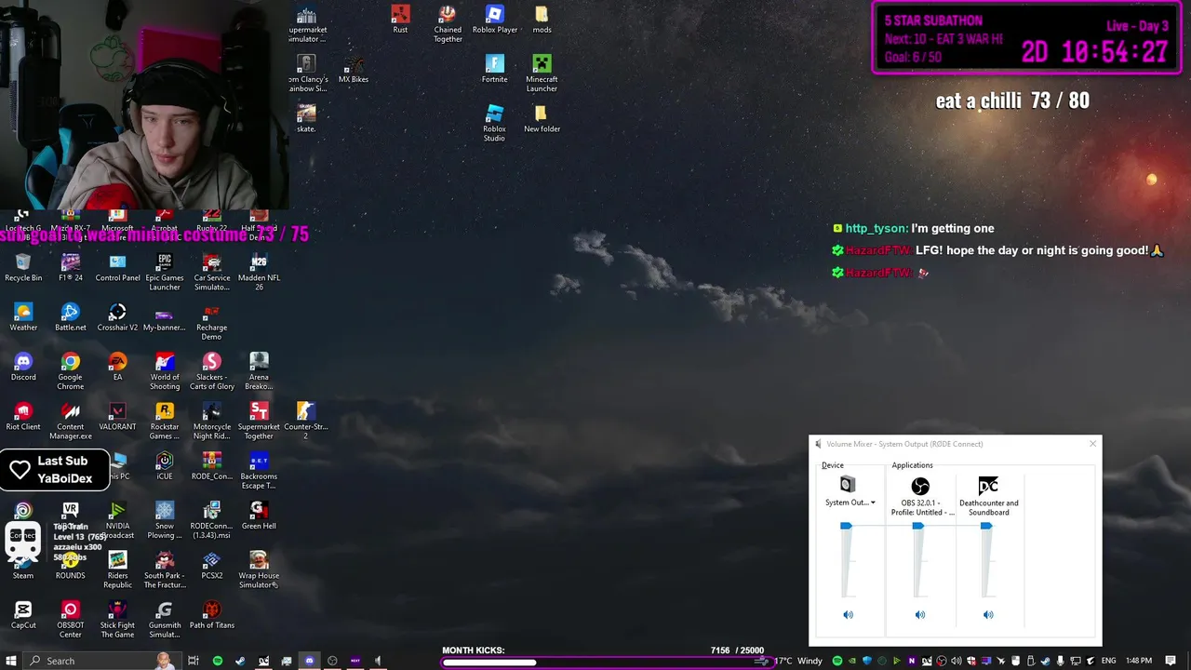Open Spotify from the taskbar

(218, 661)
